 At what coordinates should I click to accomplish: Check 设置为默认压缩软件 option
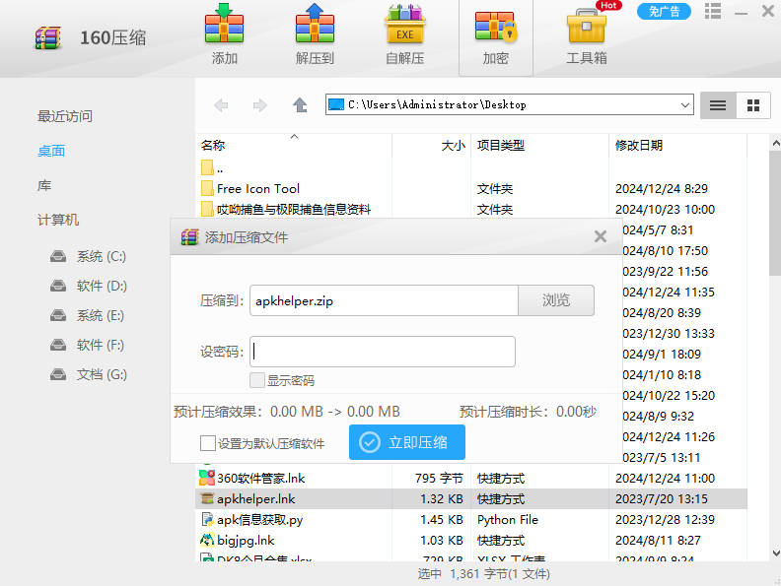click(208, 443)
